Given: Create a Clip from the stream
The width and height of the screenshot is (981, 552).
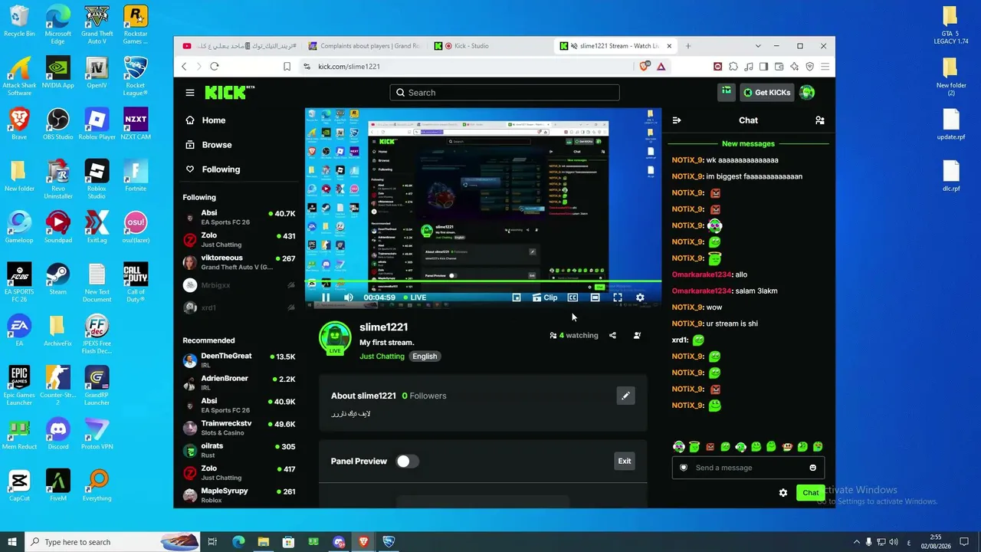Looking at the screenshot, I should click(x=545, y=297).
